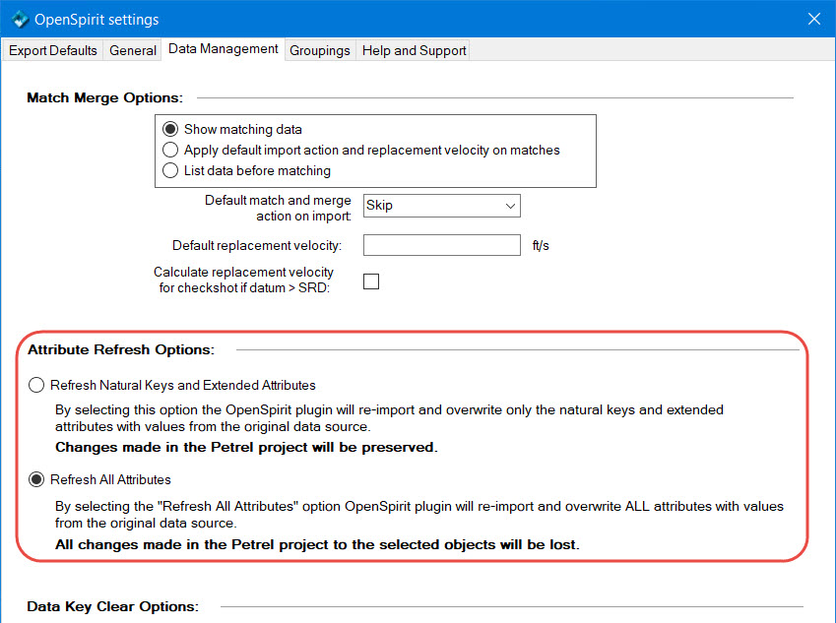Enable calculate replacement velocity for checkshot checkbox
Image resolution: width=836 pixels, height=623 pixels.
click(x=371, y=281)
